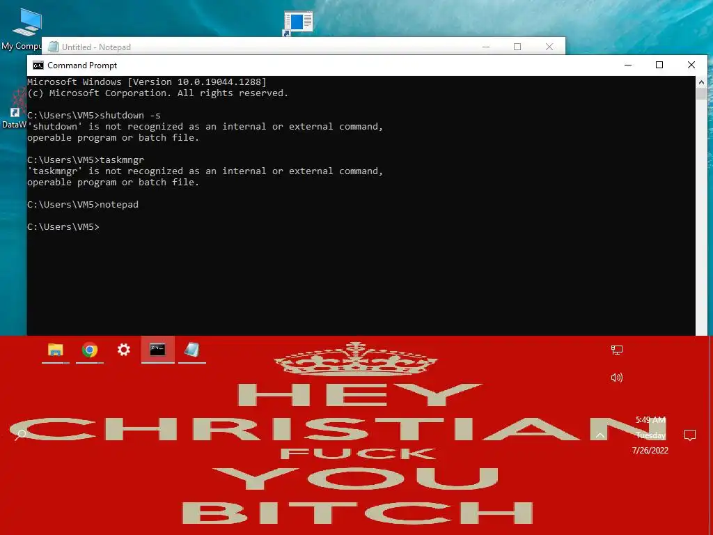Click the 'shutdown -s' command line
This screenshot has height=535, width=713.
[94, 116]
